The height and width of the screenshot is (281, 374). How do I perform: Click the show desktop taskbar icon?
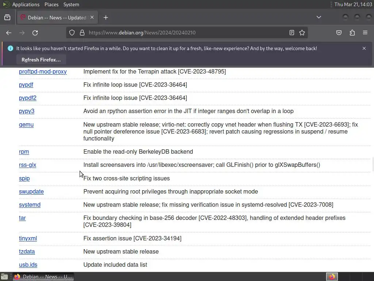click(x=4, y=277)
